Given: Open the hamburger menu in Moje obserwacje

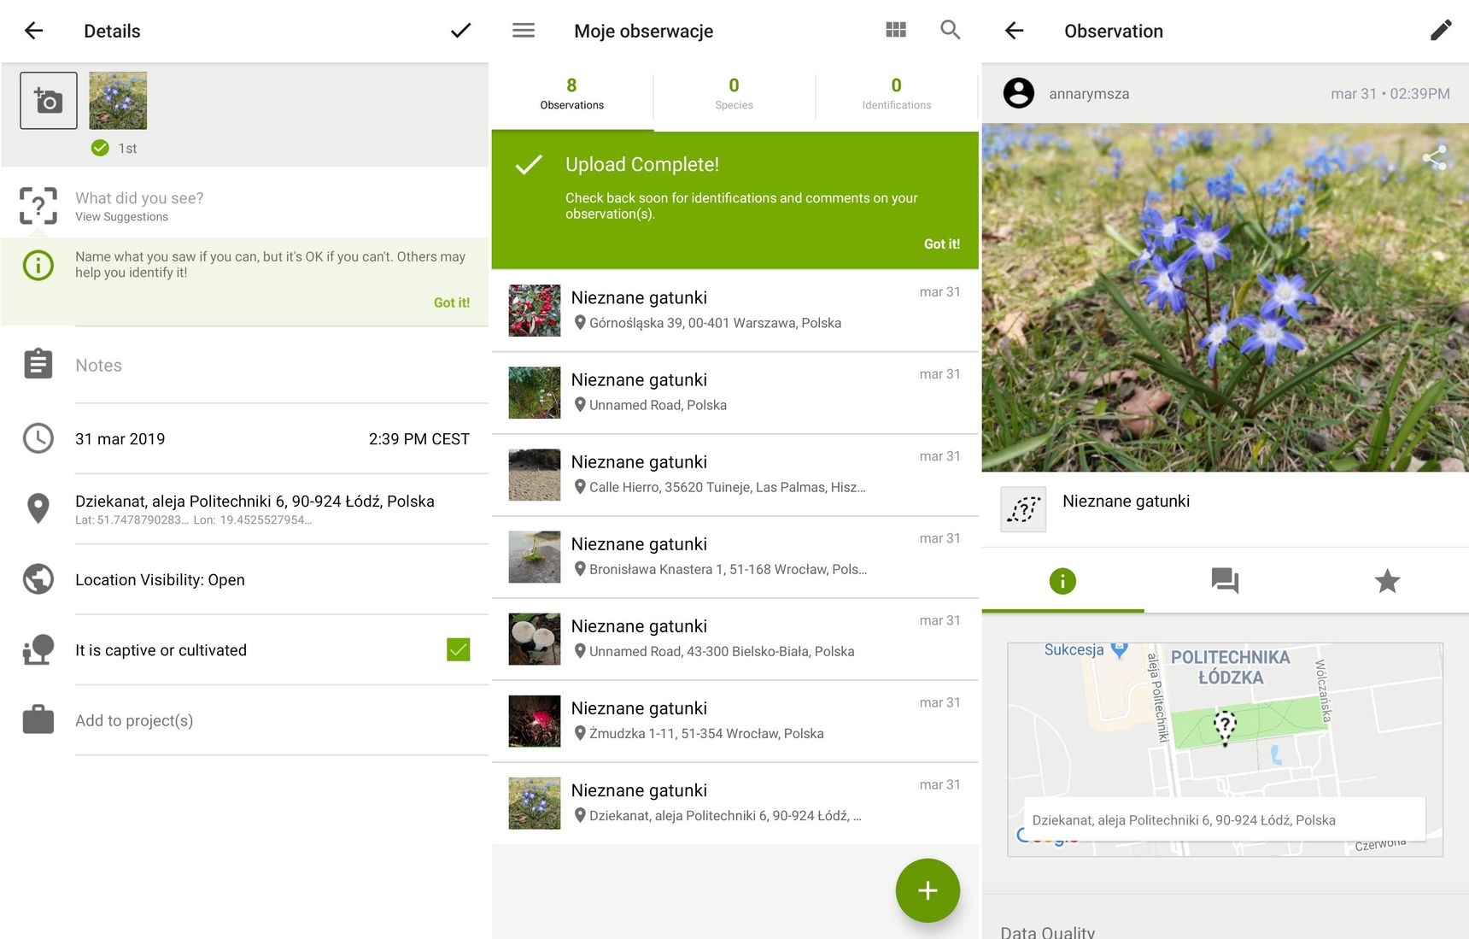Looking at the screenshot, I should 524,31.
